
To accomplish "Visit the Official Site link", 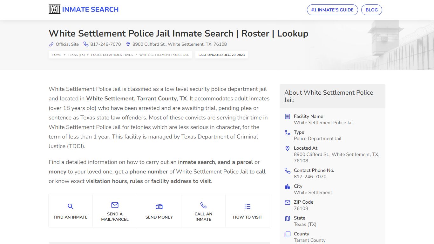I will click(67, 44).
